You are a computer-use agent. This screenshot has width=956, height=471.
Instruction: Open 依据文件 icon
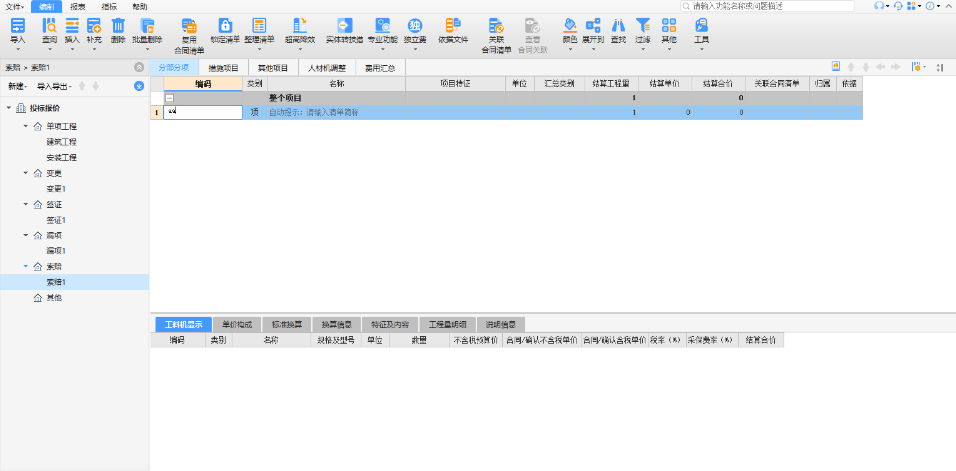453,26
